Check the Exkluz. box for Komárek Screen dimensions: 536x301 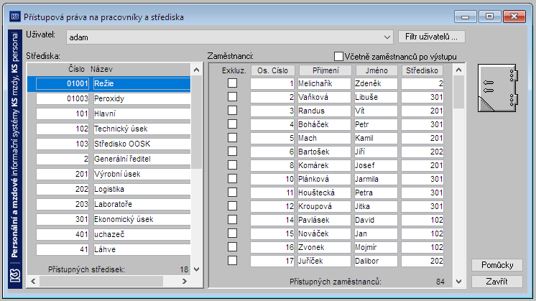[233, 165]
